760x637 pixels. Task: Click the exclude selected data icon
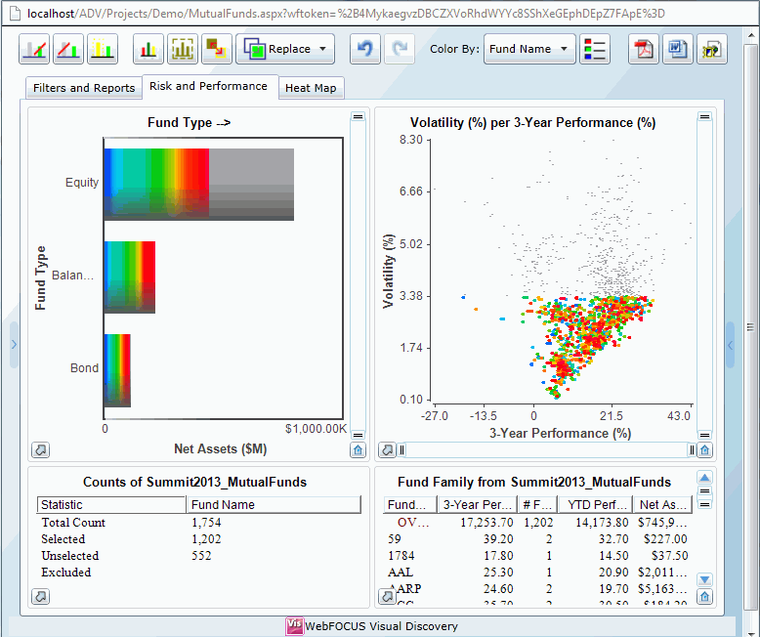pos(68,49)
